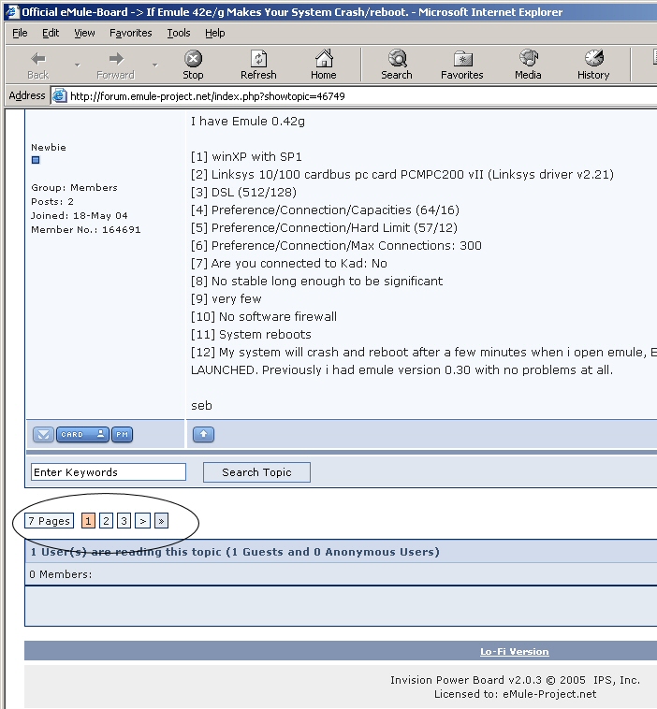The width and height of the screenshot is (657, 709).
Task: Click the Search Topic button
Action: pos(256,472)
